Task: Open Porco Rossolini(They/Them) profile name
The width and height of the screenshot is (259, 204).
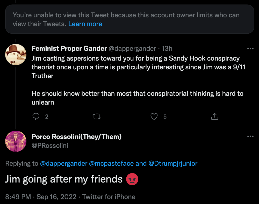Action: point(76,137)
